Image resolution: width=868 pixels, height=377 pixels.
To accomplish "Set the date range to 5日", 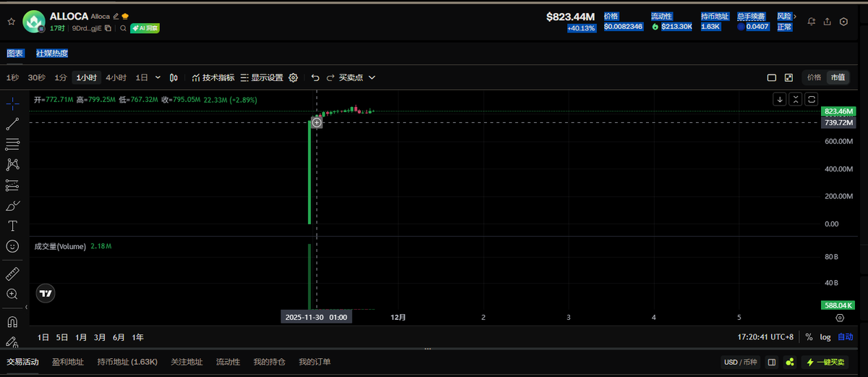I will tap(62, 337).
